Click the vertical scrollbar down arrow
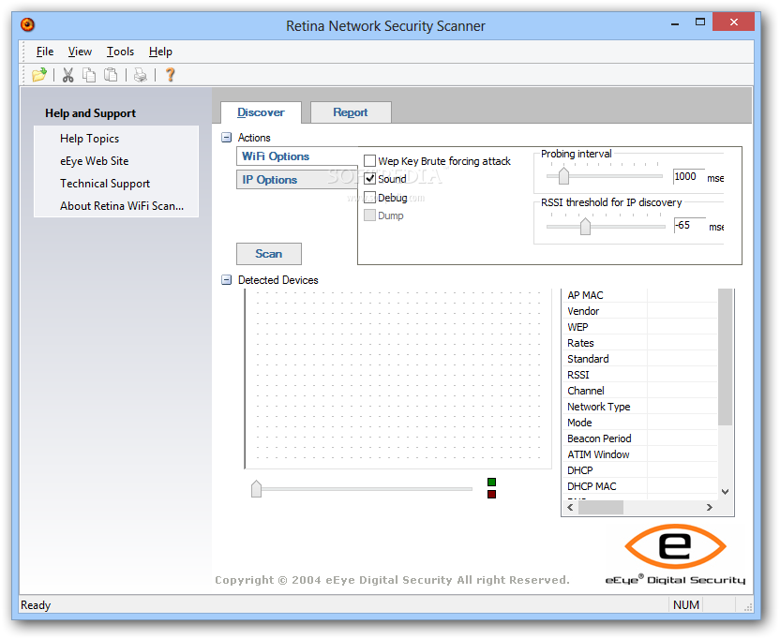The height and width of the screenshot is (639, 780). (x=726, y=492)
